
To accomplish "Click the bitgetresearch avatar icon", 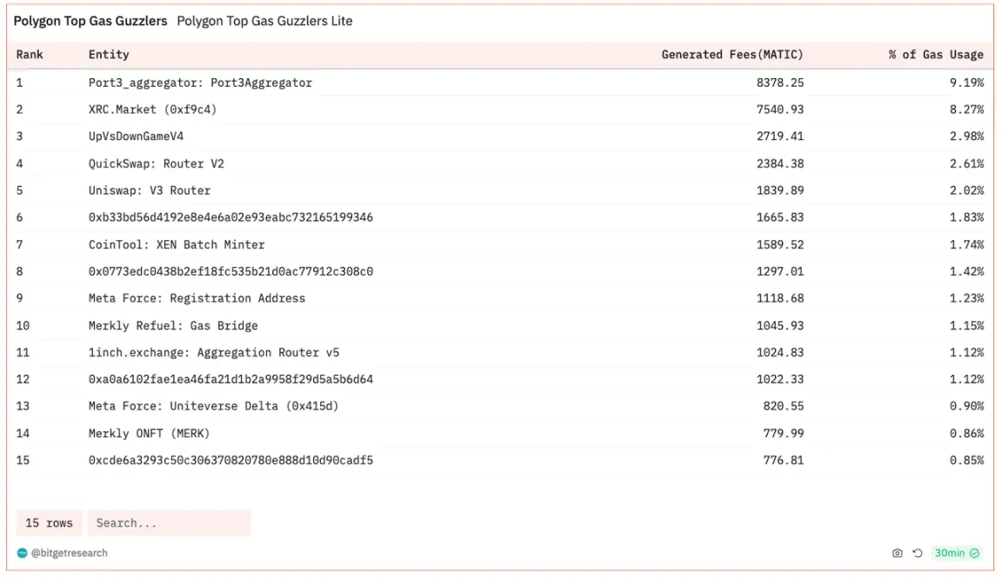I will [22, 553].
